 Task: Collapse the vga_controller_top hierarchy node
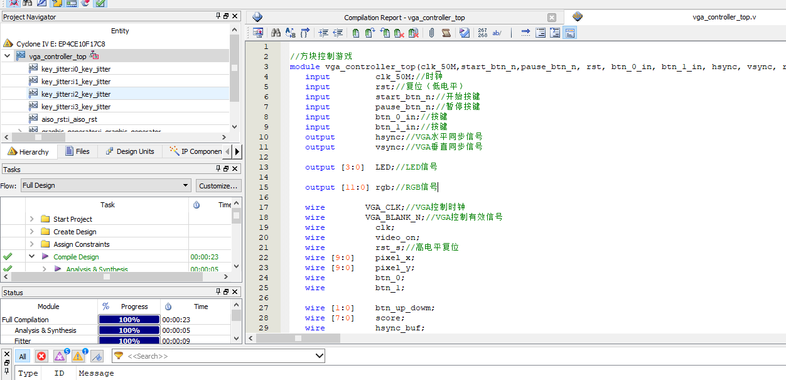pyautogui.click(x=8, y=56)
